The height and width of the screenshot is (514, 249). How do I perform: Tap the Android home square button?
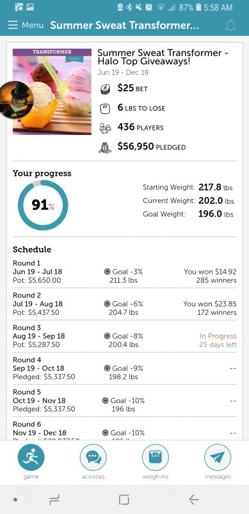[124, 499]
